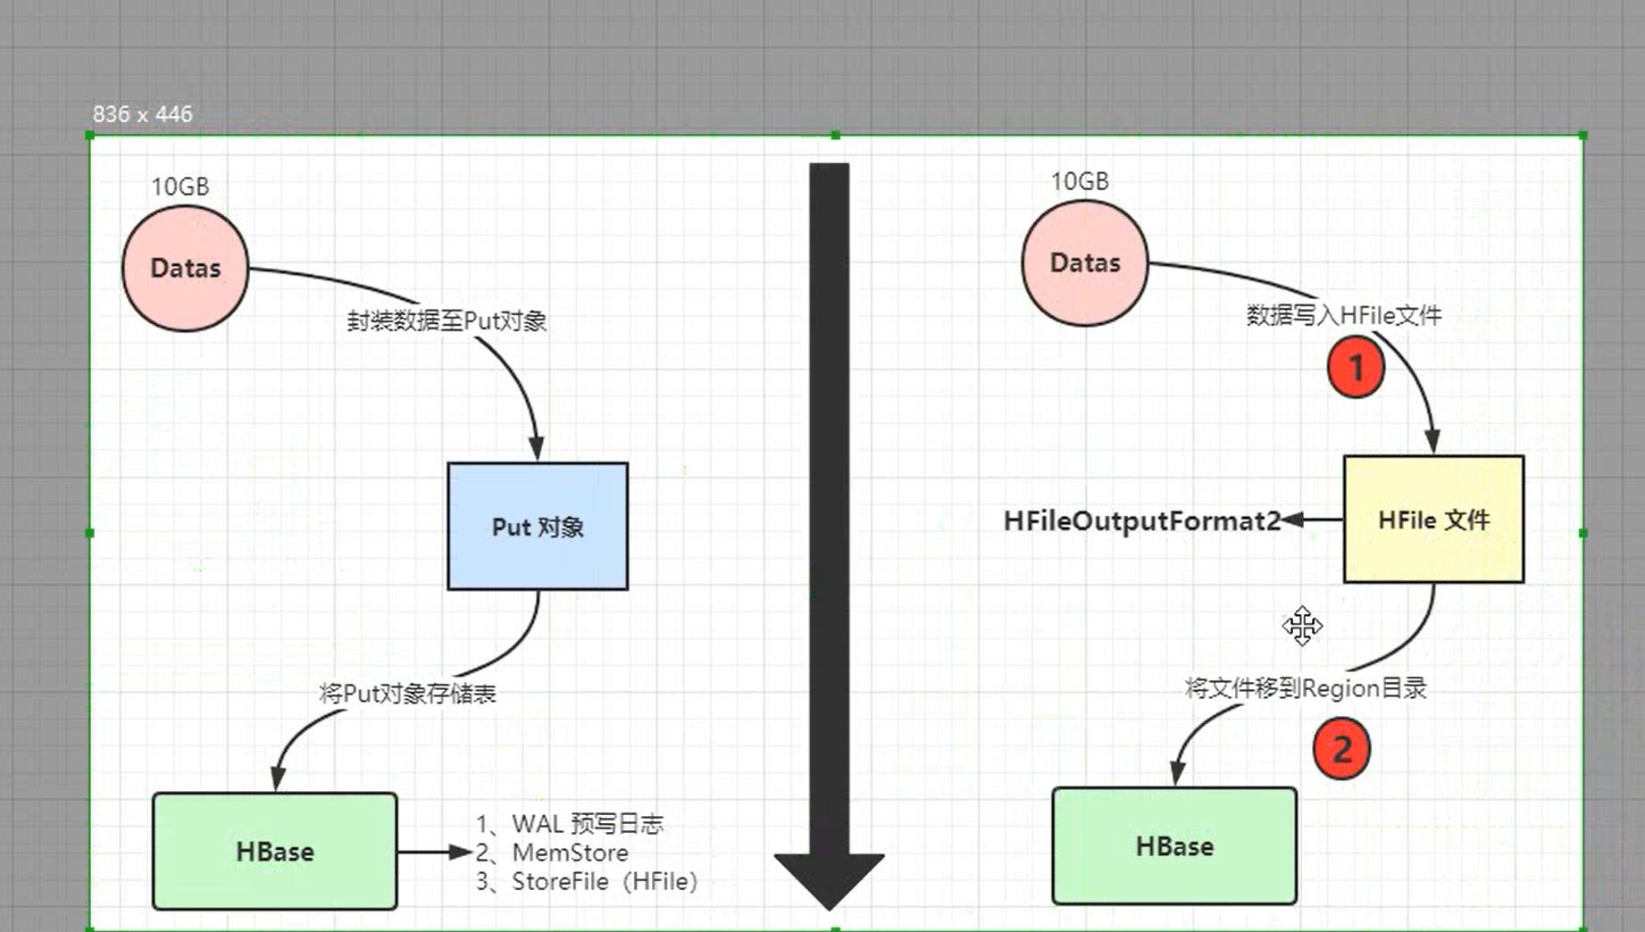The width and height of the screenshot is (1645, 932).
Task: Select the blue Put 对象 box
Action: [x=536, y=526]
